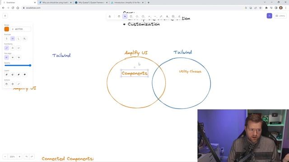Viewport: 289px width, 162px height.
Task: Choose the normal font family
Action: pos(13,48)
